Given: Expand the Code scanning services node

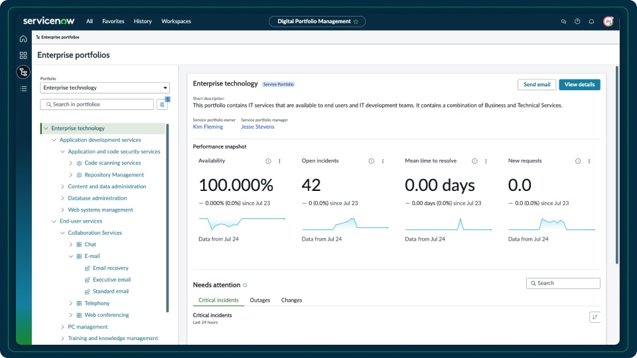Looking at the screenshot, I should point(71,163).
